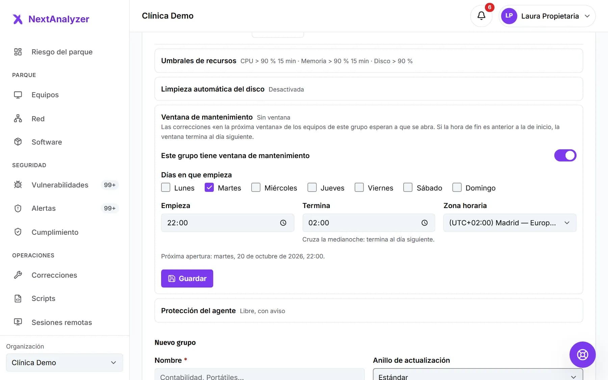Go to Vulnerabilidades in the sidebar
608x380 pixels.
(65, 185)
